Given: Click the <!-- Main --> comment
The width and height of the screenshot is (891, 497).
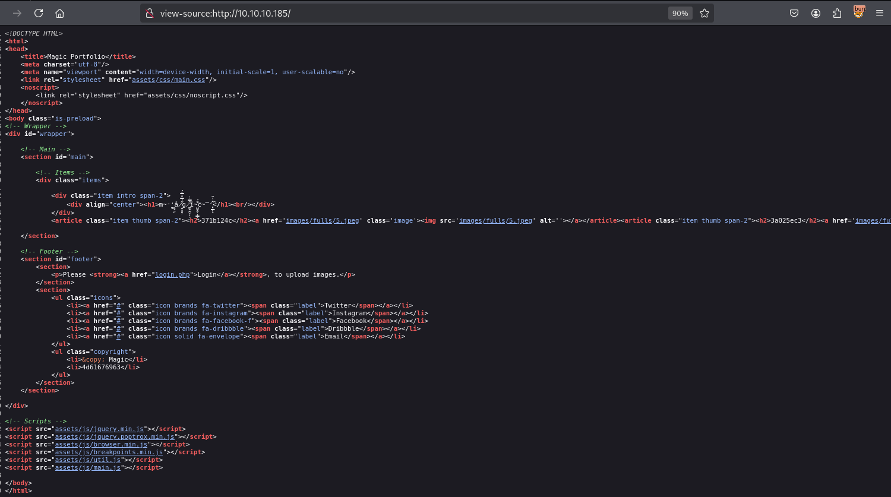Looking at the screenshot, I should (x=46, y=149).
